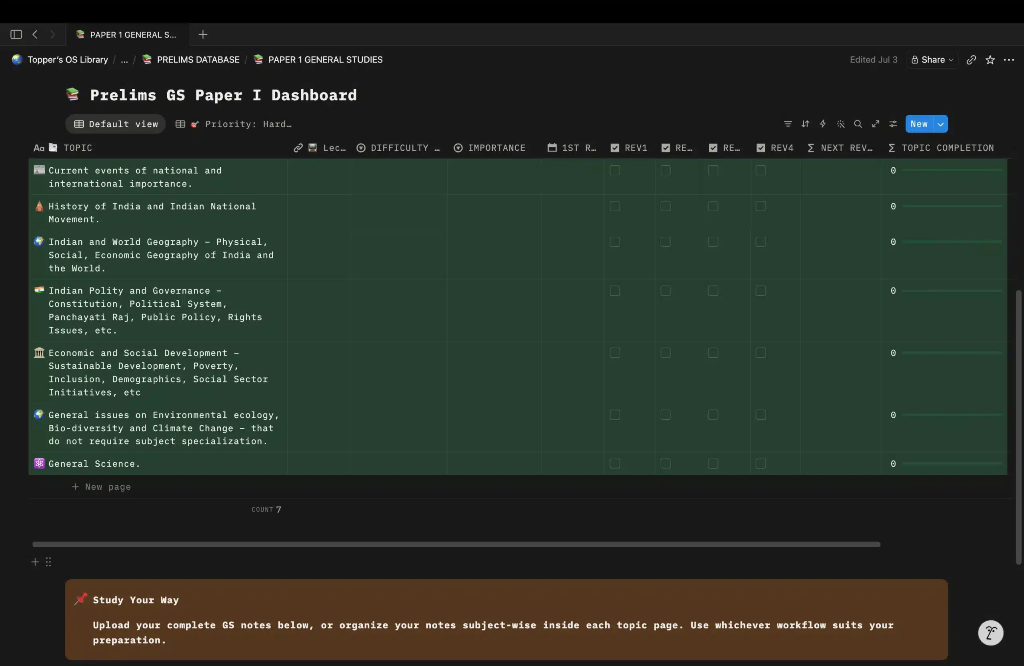This screenshot has height=666, width=1024.
Task: Click PAPER 1 GENERAL STUDIES breadcrumb
Action: (x=318, y=60)
